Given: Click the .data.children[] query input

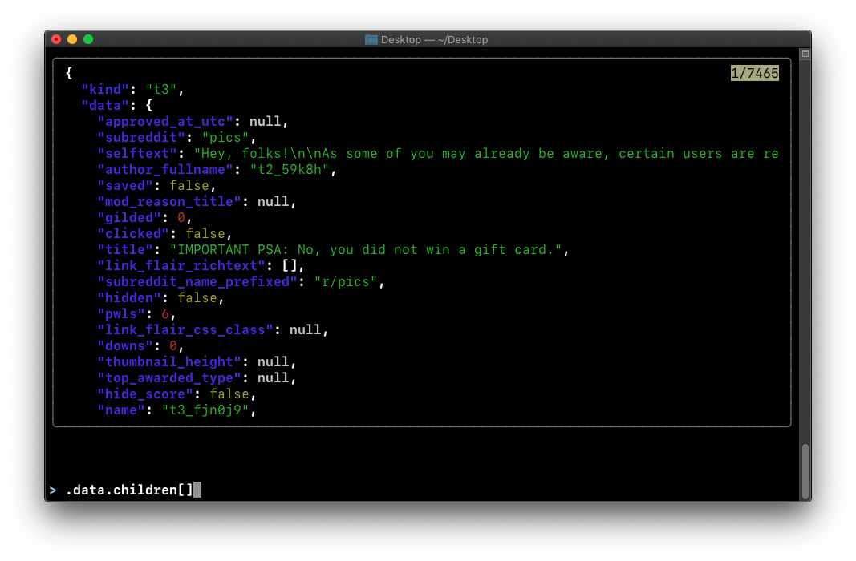Looking at the screenshot, I should pos(129,490).
